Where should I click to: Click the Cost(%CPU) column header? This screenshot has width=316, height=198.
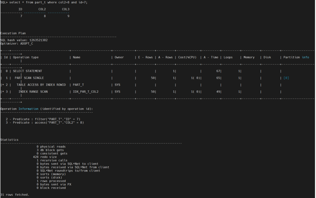[x=187, y=57]
